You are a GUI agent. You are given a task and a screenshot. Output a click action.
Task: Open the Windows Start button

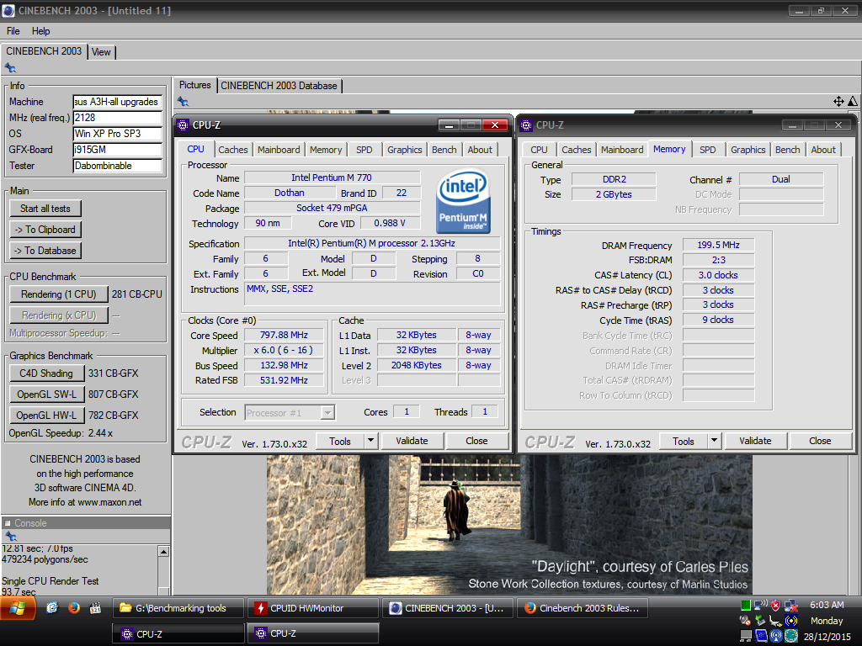click(x=18, y=608)
